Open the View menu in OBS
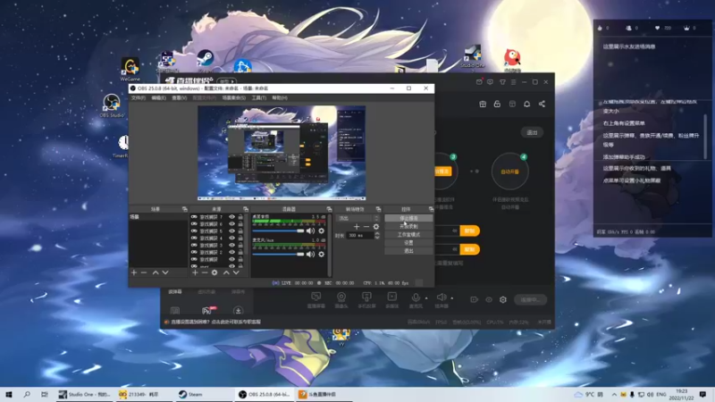This screenshot has width=715, height=402. tap(180, 98)
